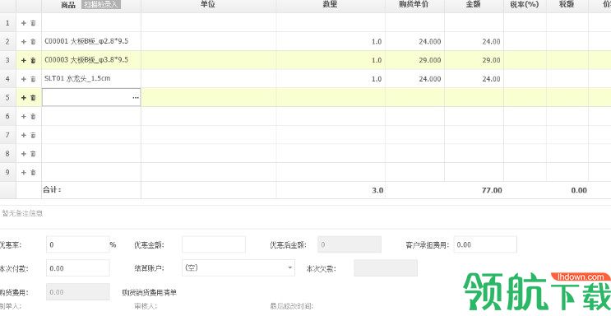This screenshot has width=611, height=316.
Task: Select product cell C00001 大板B板_φ2.8*9.5
Action: [91, 41]
